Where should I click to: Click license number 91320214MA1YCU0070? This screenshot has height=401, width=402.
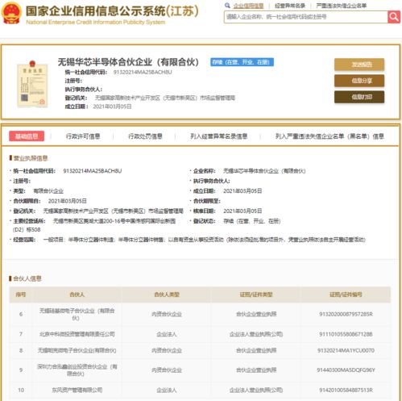point(346,350)
